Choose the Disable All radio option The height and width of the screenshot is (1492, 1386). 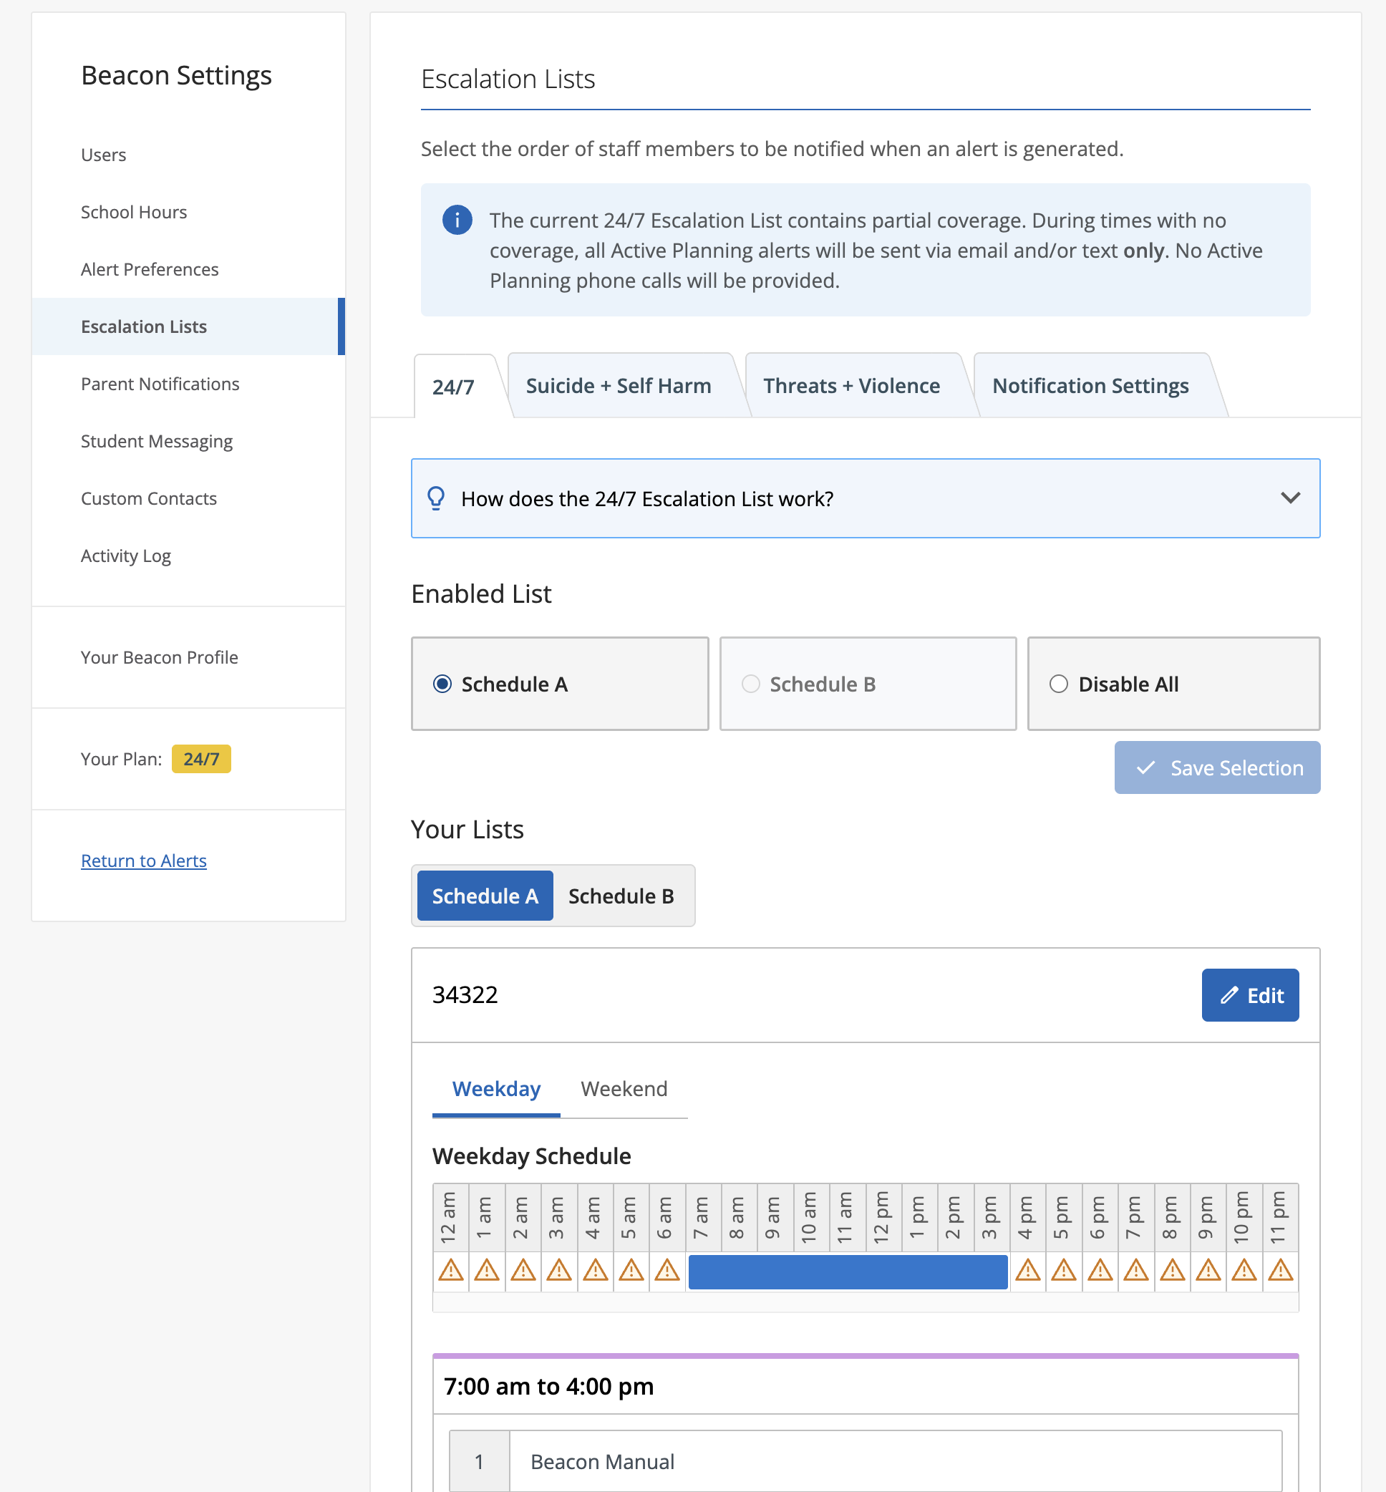click(x=1059, y=684)
